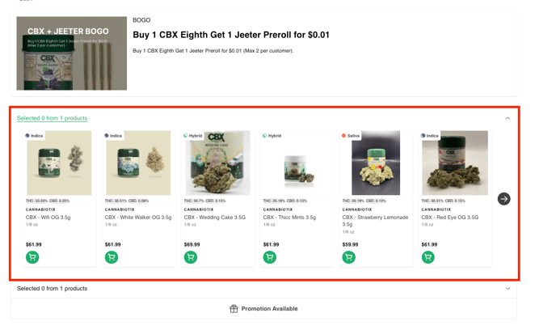Open the Strawberry Lemonade product image
This screenshot has width=556, height=330.
coord(376,163)
